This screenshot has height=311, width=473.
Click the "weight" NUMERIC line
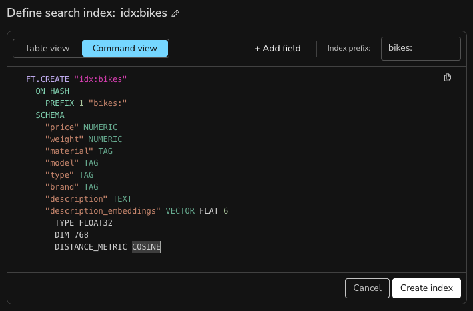click(x=83, y=139)
